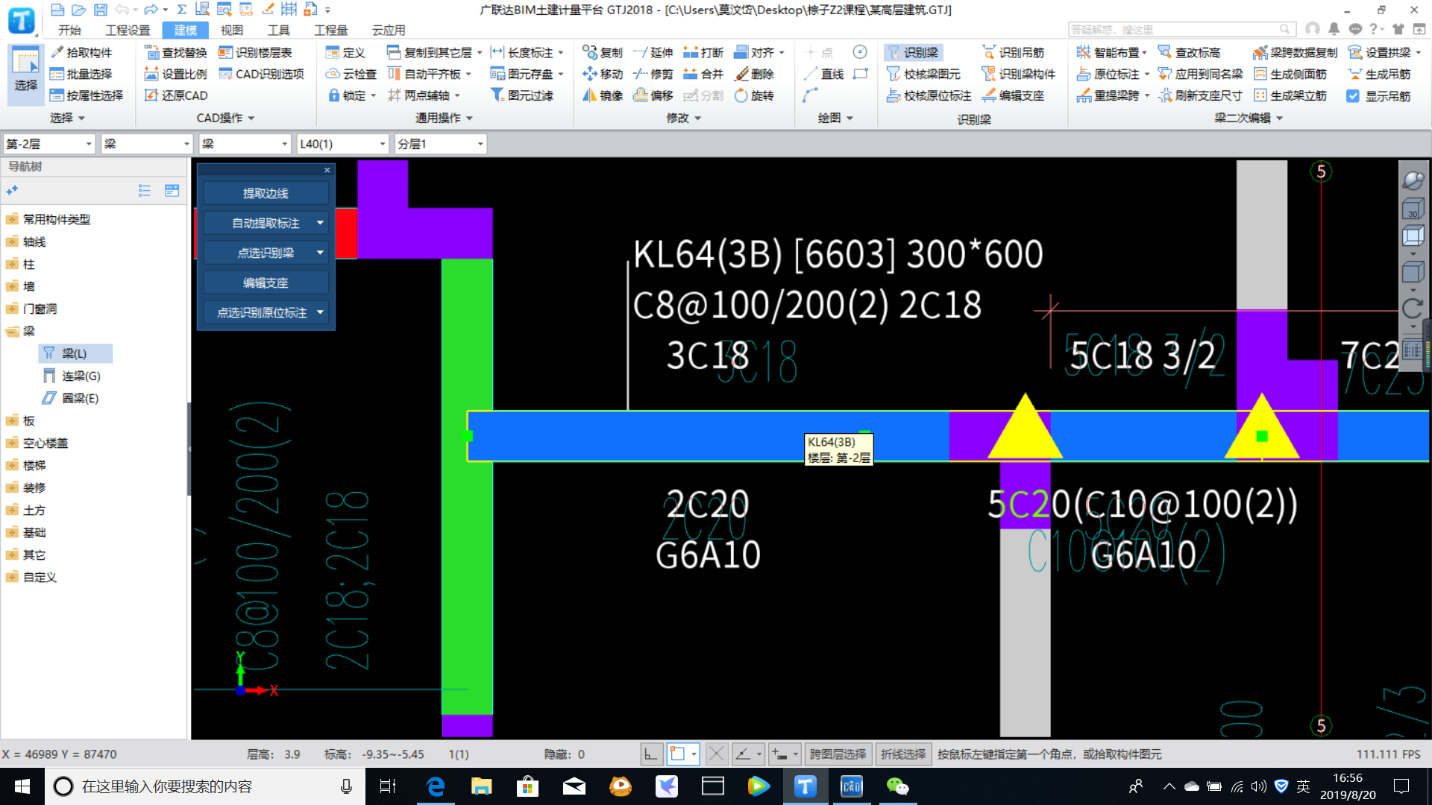Click the 拾取构件 pick component tool
The image size is (1432, 805).
pos(81,52)
